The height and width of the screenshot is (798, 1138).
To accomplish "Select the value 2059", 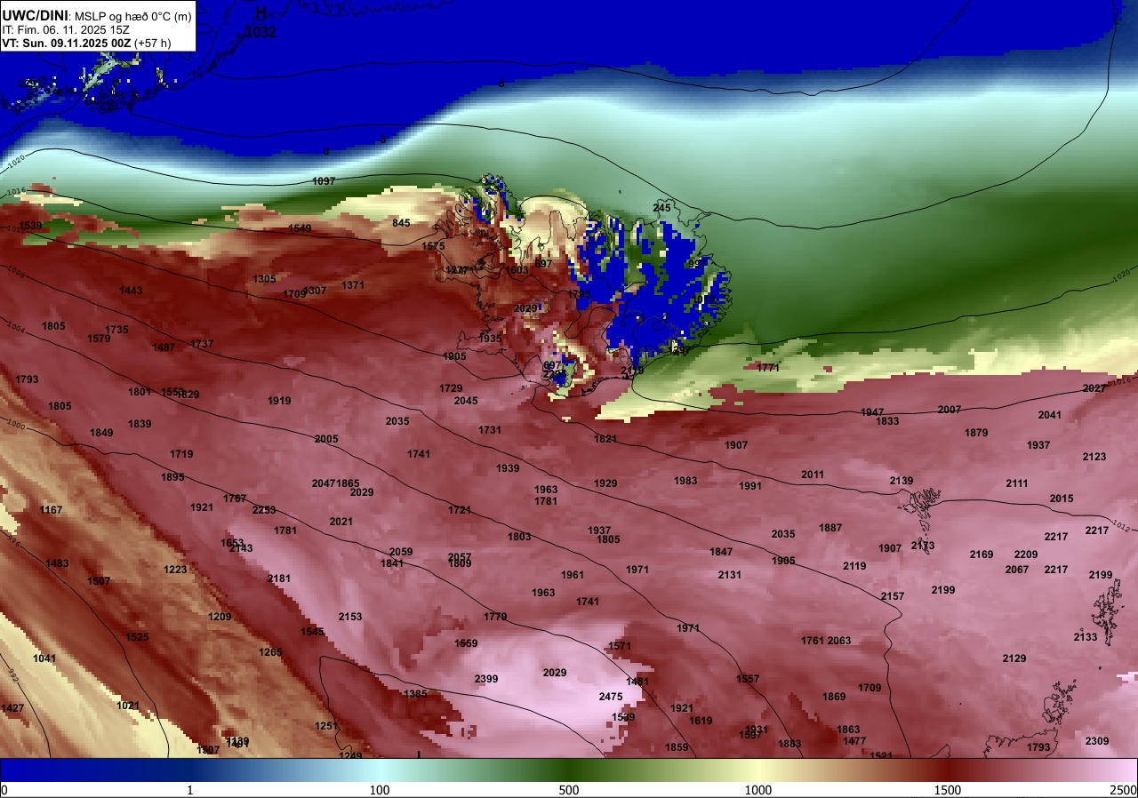I will (x=401, y=552).
